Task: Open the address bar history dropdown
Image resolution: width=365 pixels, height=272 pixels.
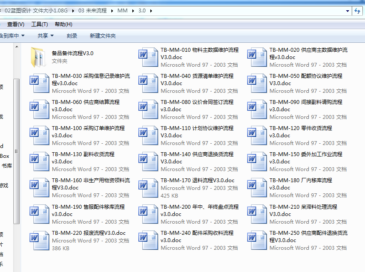Action: pyautogui.click(x=347, y=11)
